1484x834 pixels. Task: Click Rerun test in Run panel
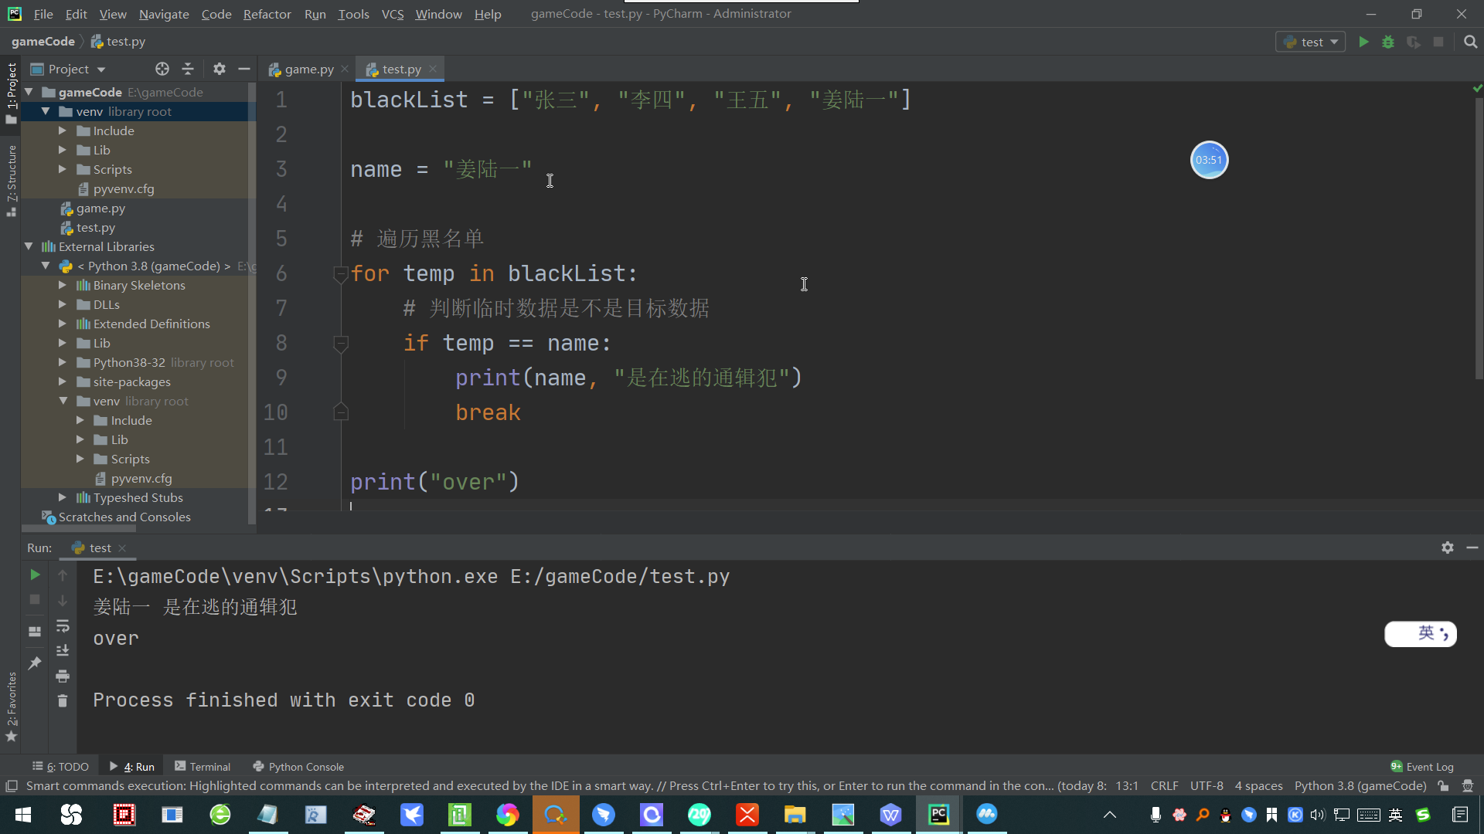(x=35, y=575)
